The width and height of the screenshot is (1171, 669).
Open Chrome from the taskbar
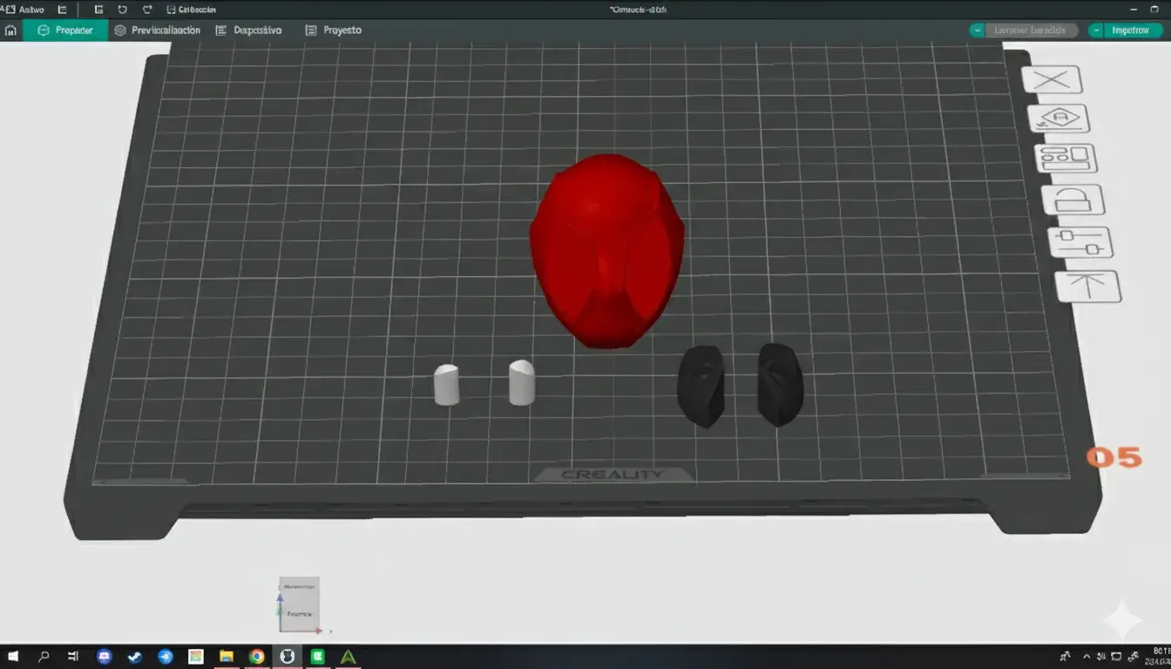point(256,657)
